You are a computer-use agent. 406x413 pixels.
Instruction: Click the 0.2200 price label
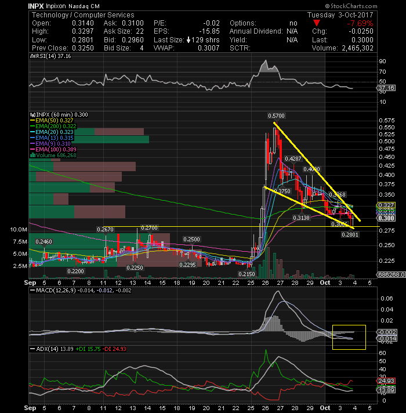75,271
